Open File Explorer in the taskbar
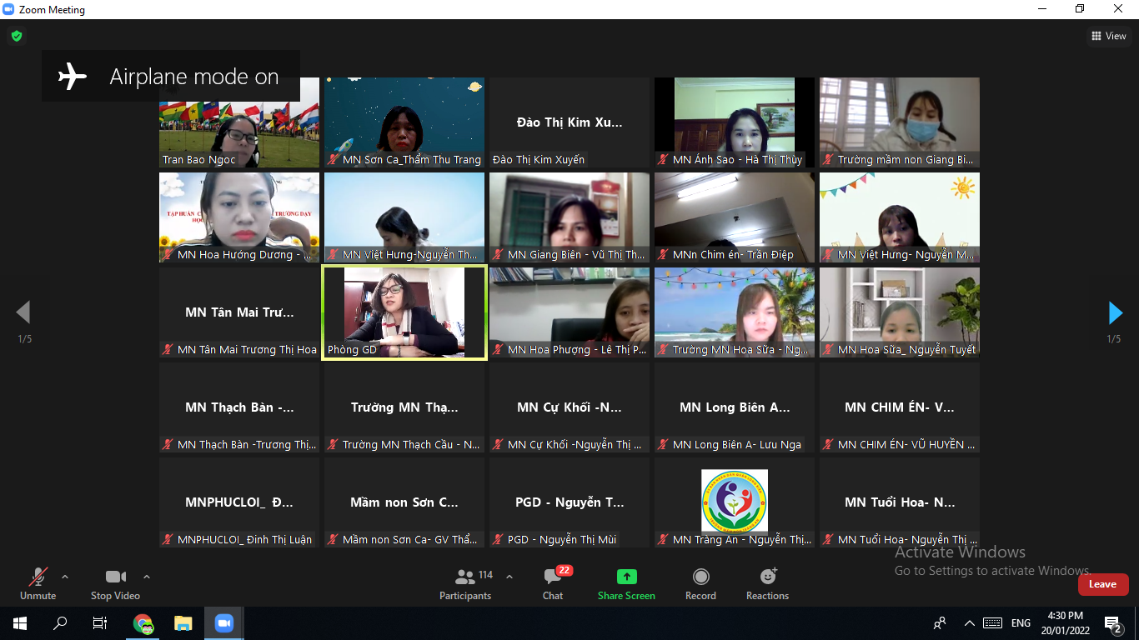The width and height of the screenshot is (1139, 640). tap(183, 623)
